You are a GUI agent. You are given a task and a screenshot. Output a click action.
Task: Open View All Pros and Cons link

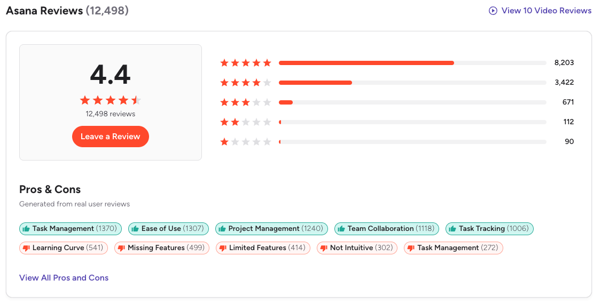(64, 278)
